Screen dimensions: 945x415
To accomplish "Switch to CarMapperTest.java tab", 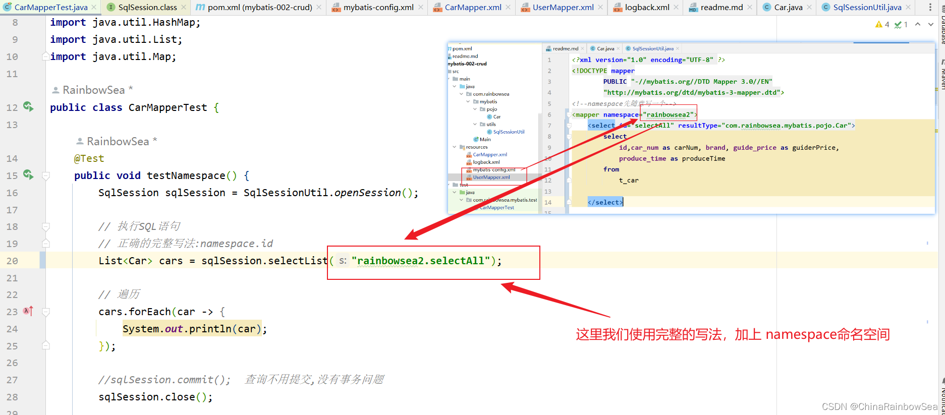I will point(50,7).
